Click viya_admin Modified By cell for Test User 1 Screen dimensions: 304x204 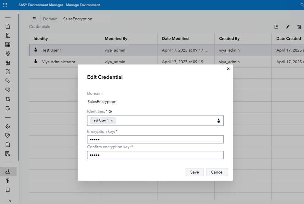128,50
